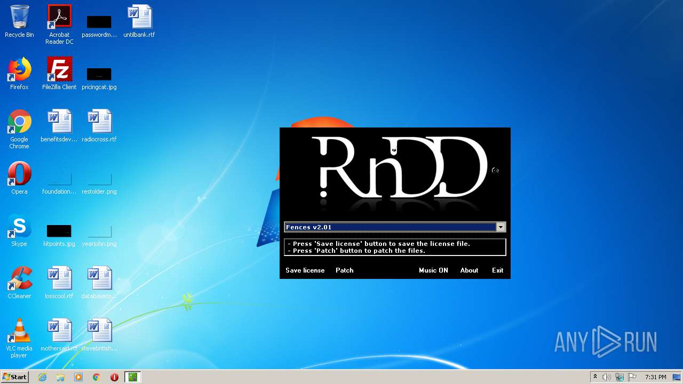Viewport: 683px width, 384px height.
Task: Open FileZilla Client shortcut
Action: (59, 74)
